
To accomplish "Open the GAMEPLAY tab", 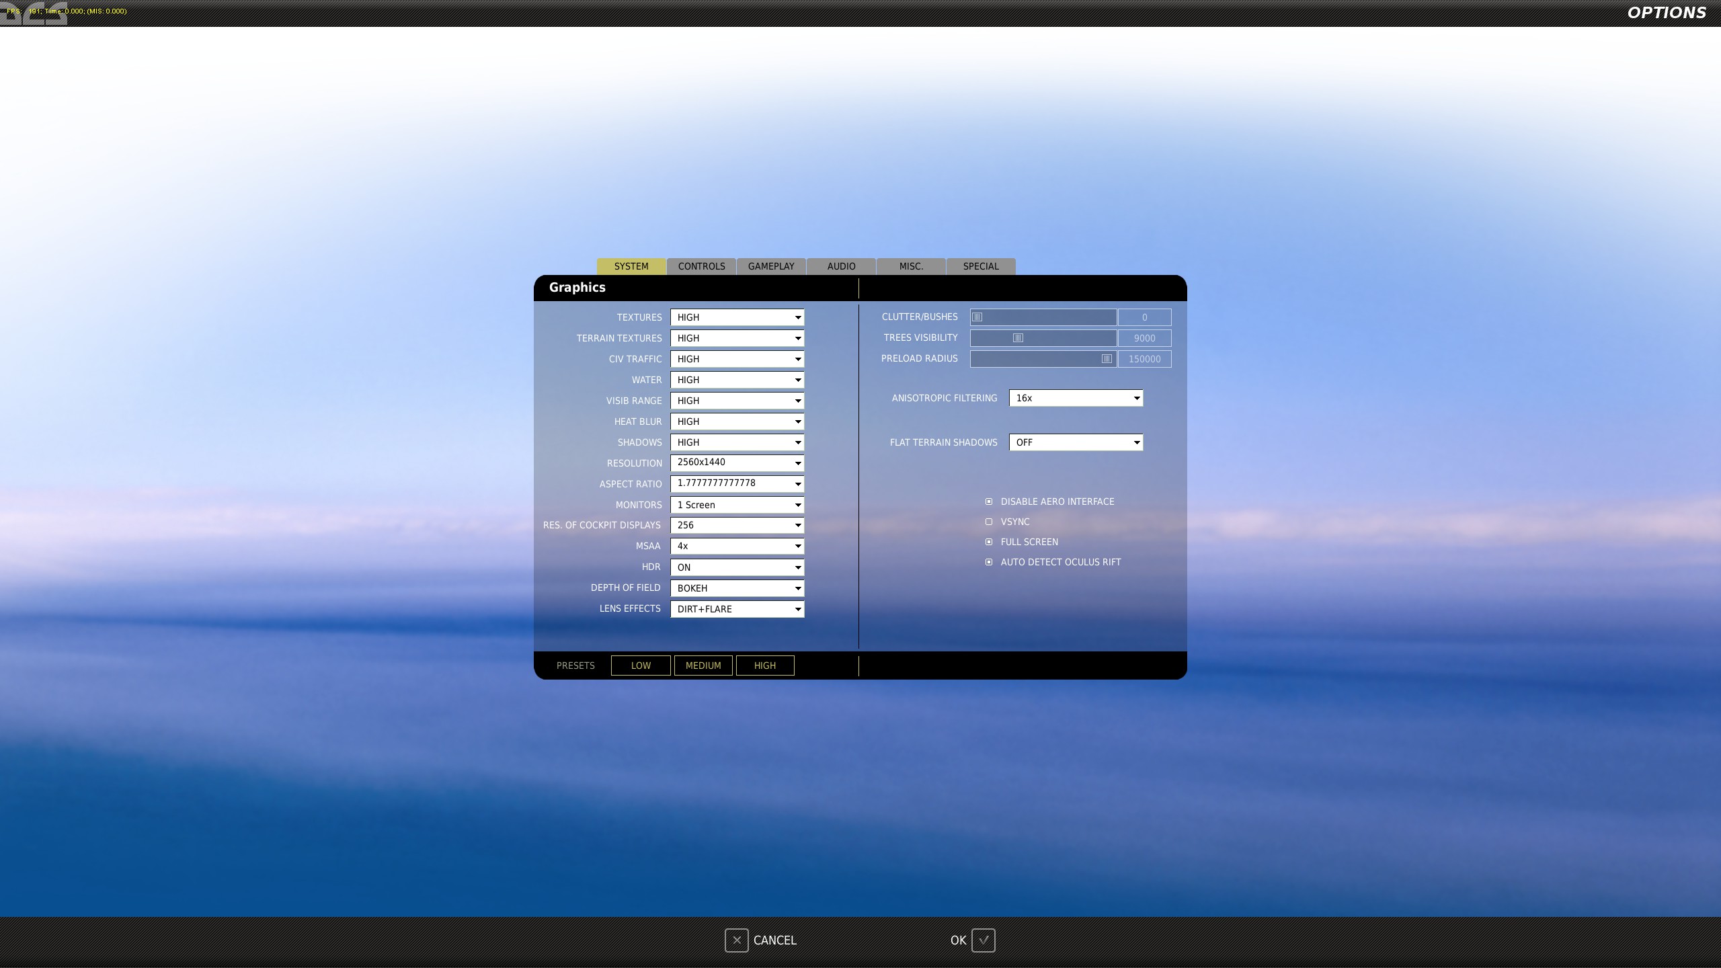I will coord(771,266).
